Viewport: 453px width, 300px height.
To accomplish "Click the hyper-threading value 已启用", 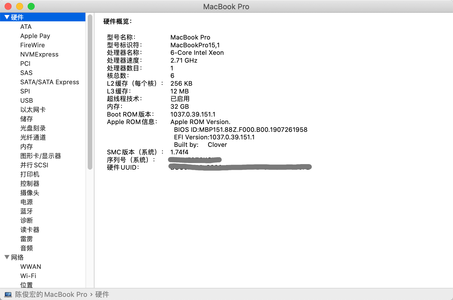I will click(x=180, y=99).
